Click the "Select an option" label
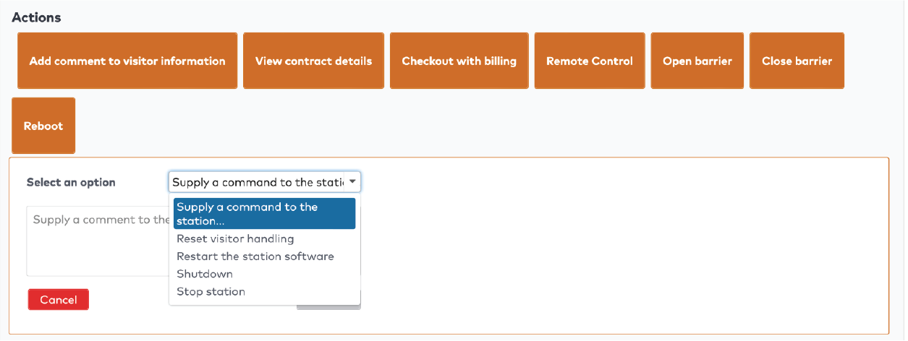 pos(71,183)
